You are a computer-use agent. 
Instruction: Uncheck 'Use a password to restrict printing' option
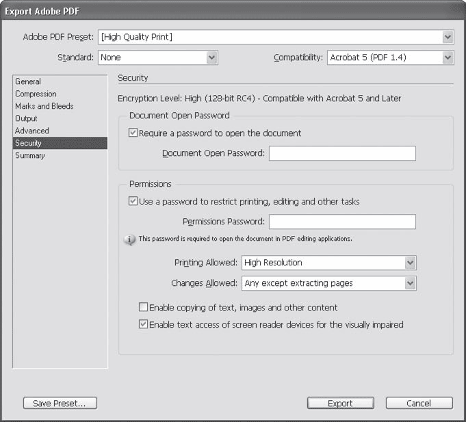(133, 202)
